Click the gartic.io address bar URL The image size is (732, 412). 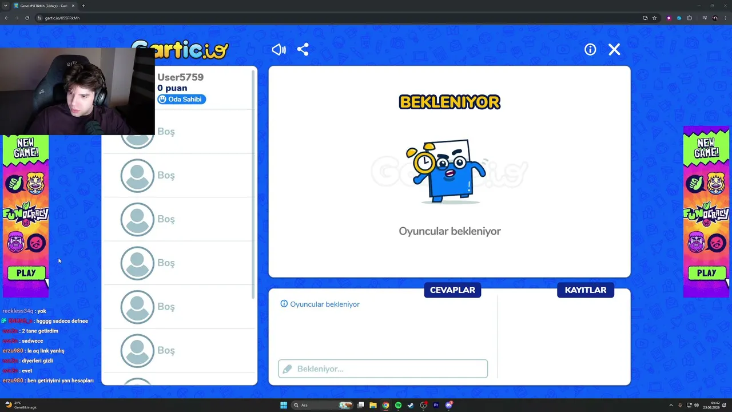click(x=62, y=18)
